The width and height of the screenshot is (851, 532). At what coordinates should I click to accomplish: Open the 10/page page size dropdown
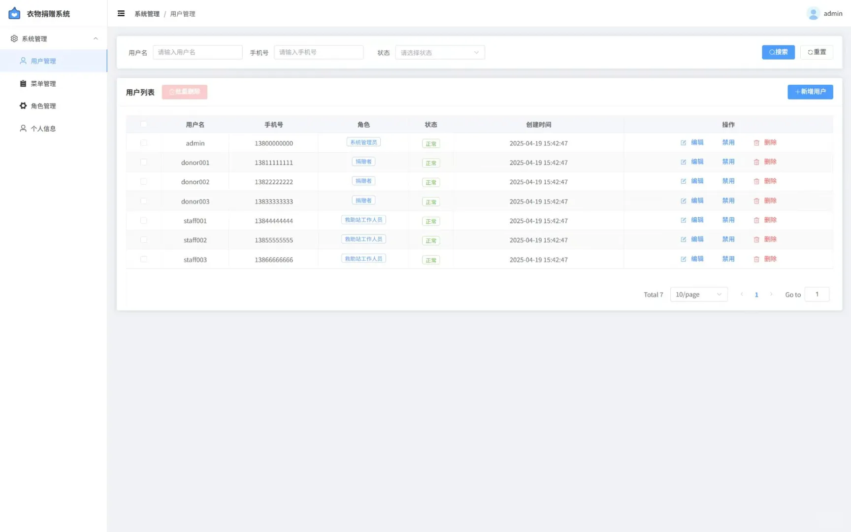coord(699,294)
